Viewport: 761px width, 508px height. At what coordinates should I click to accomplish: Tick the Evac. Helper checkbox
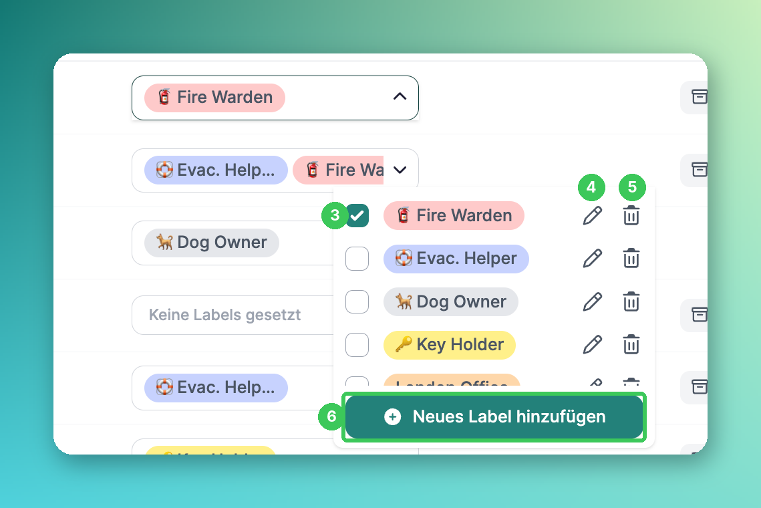pos(357,259)
